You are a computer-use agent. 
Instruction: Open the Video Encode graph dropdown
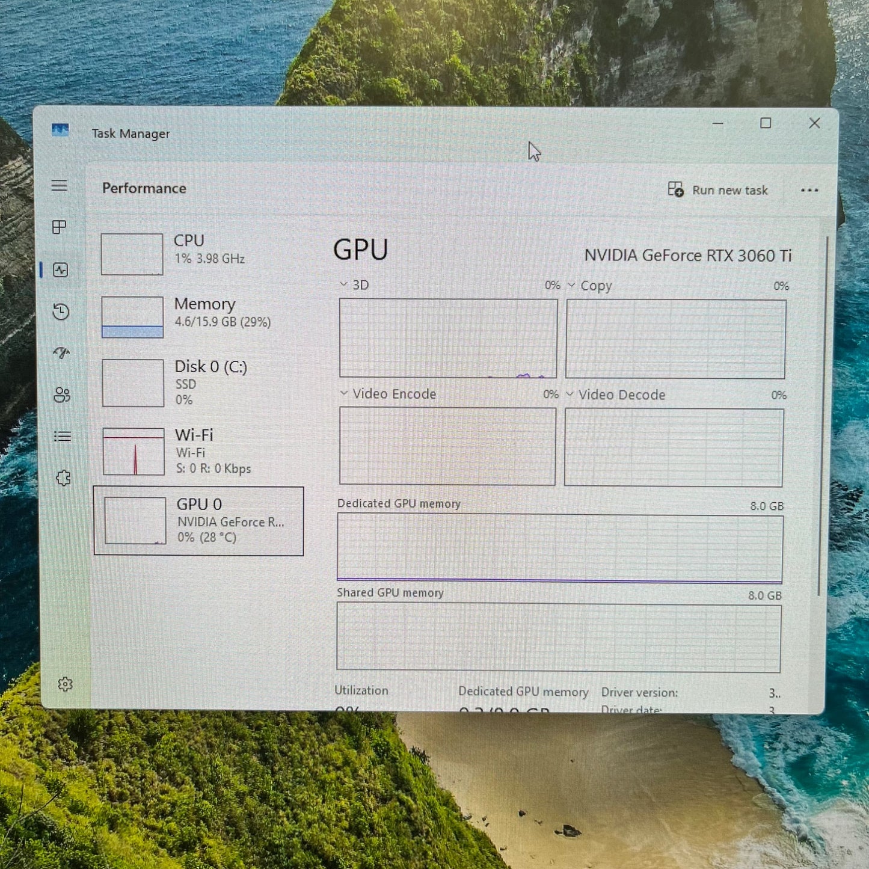[x=343, y=393]
